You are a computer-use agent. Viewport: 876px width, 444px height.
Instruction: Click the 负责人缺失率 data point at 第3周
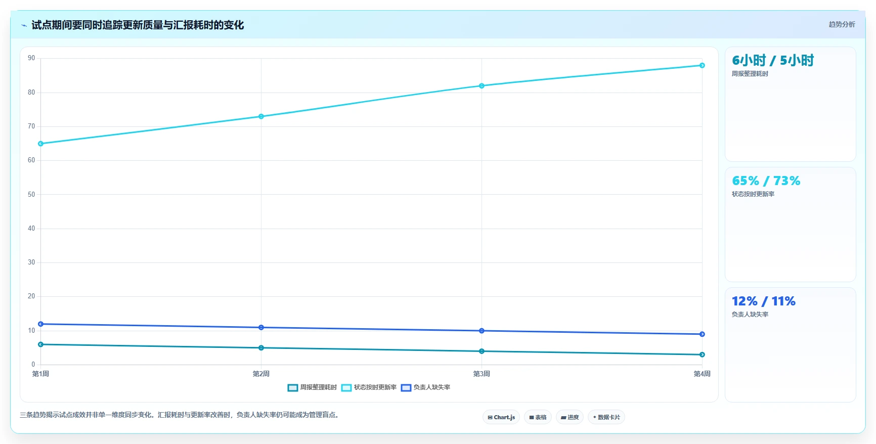point(481,331)
